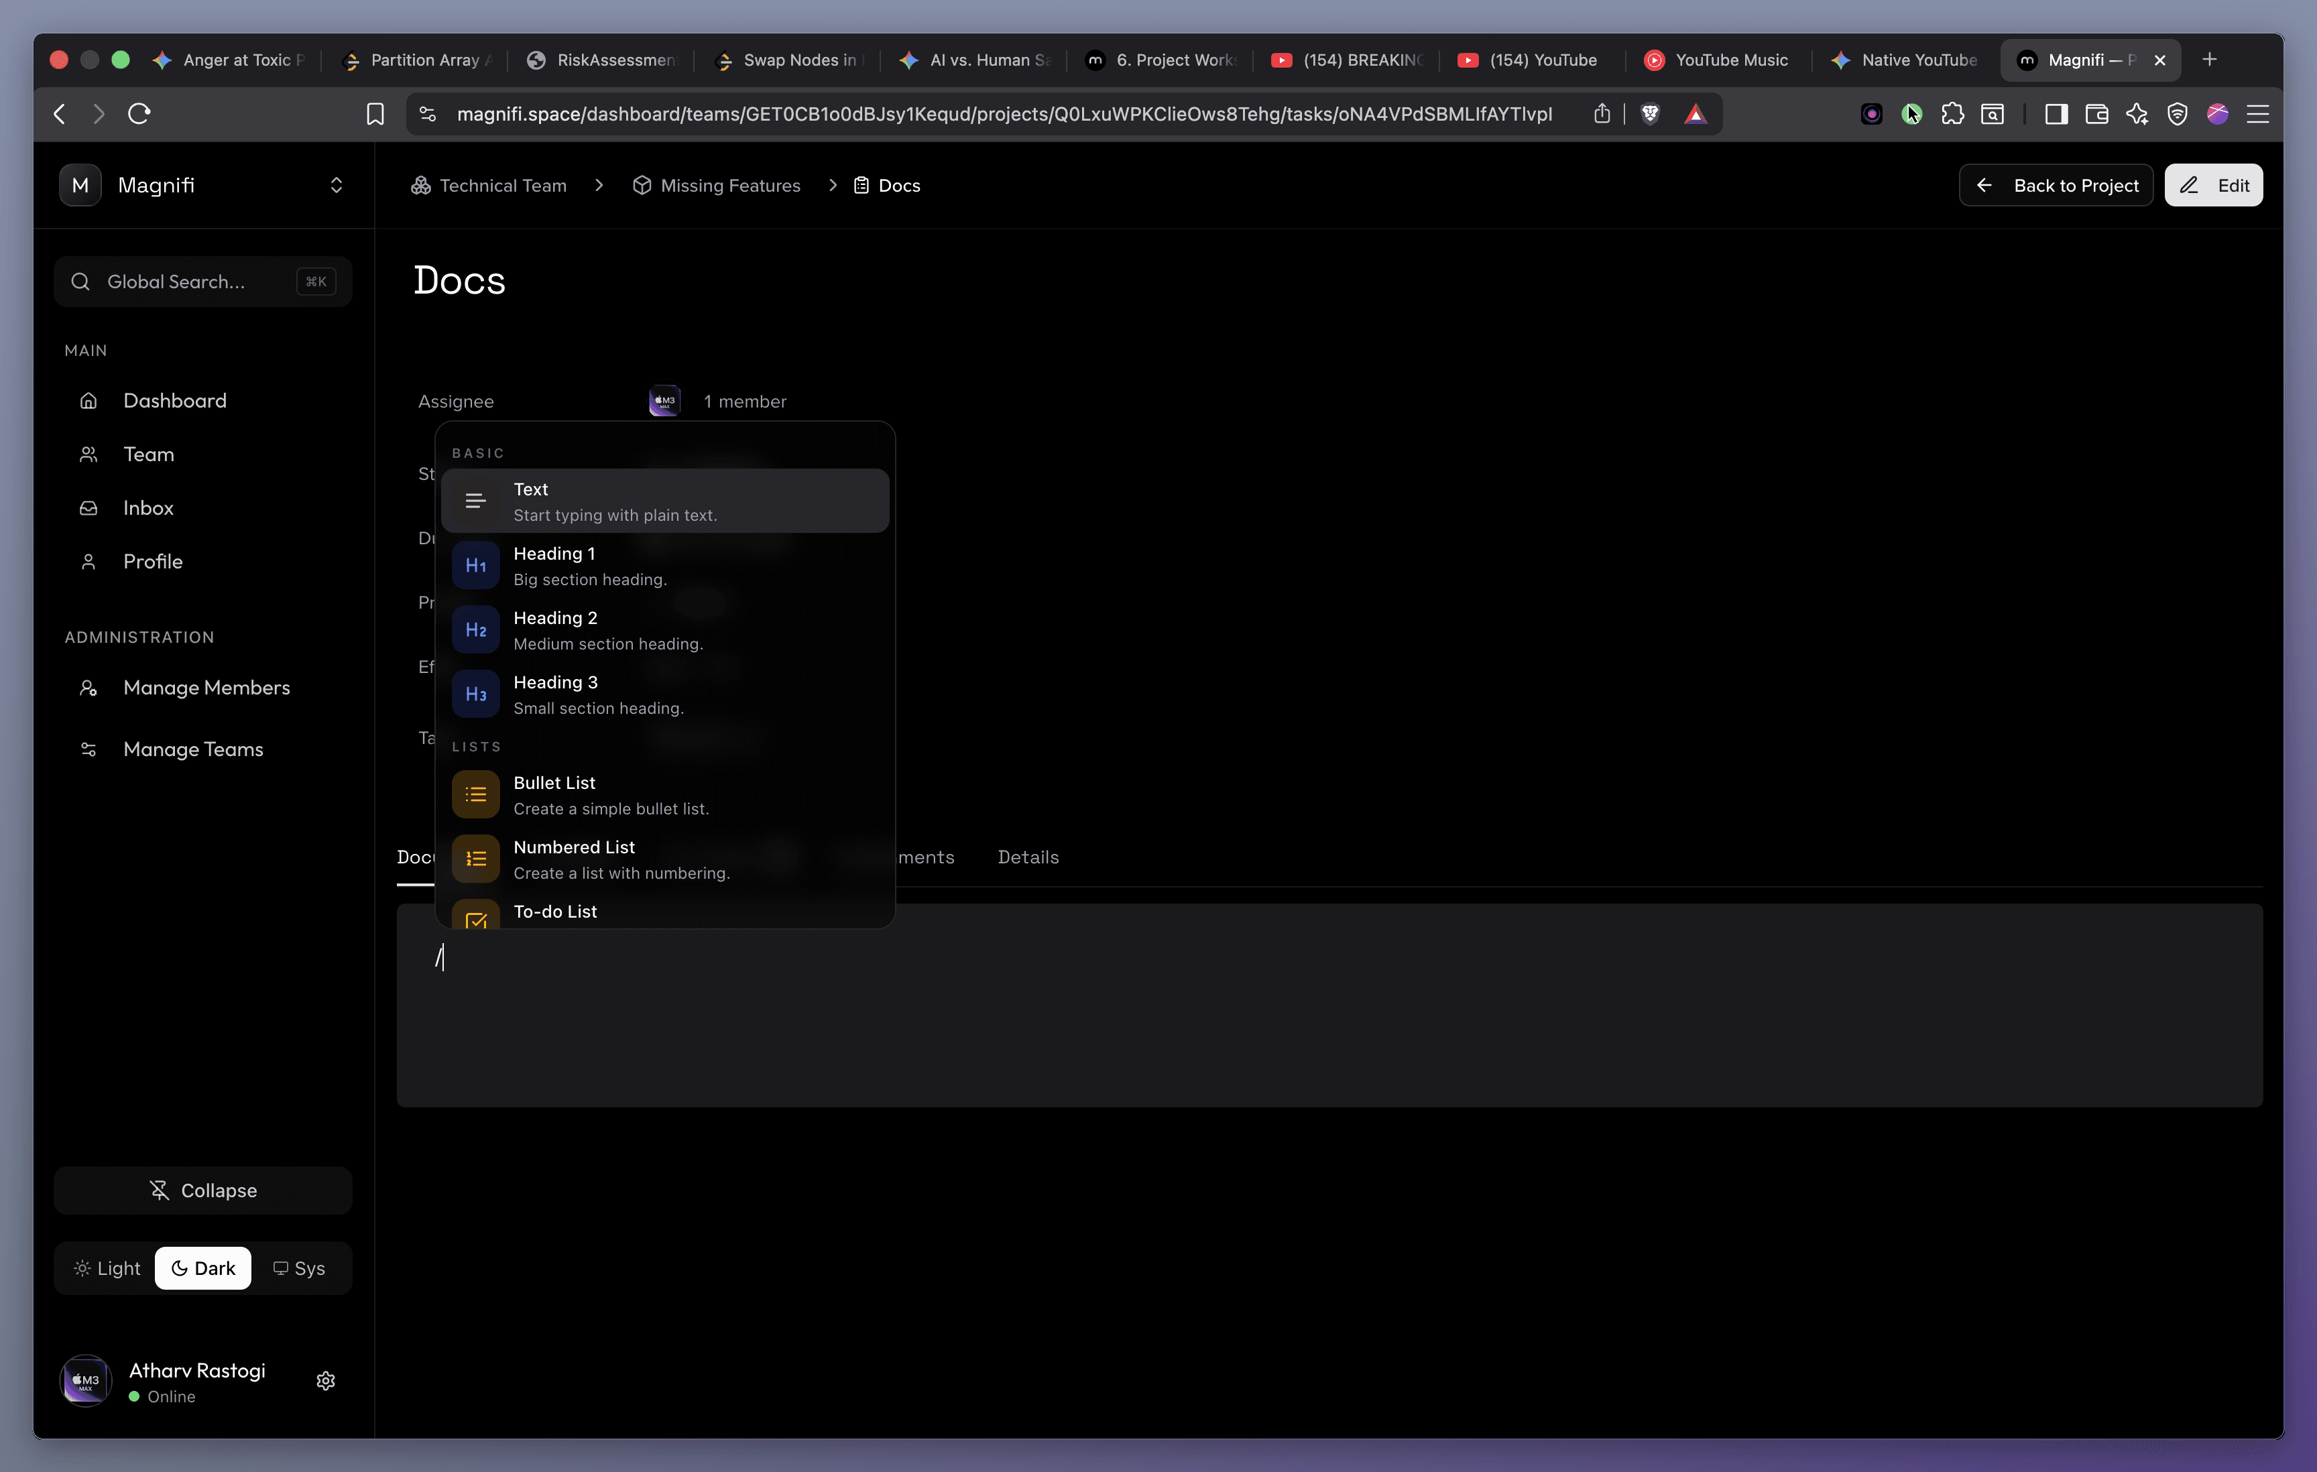The image size is (2317, 1472).
Task: Click the Atharv Rastogi profile avatar
Action: (86, 1381)
